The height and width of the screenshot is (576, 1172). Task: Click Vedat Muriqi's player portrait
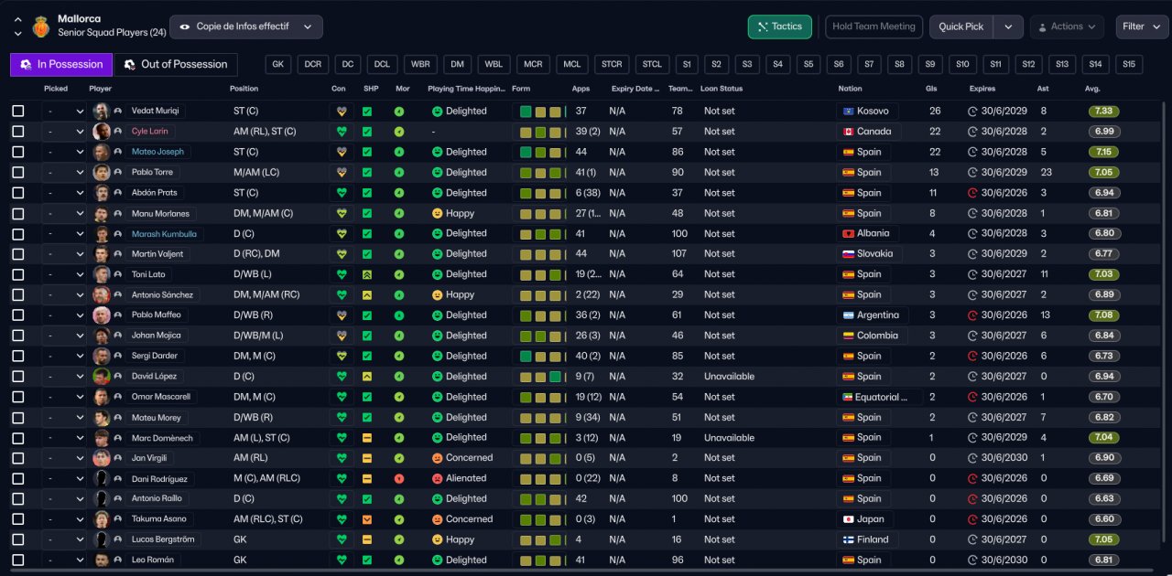point(102,111)
